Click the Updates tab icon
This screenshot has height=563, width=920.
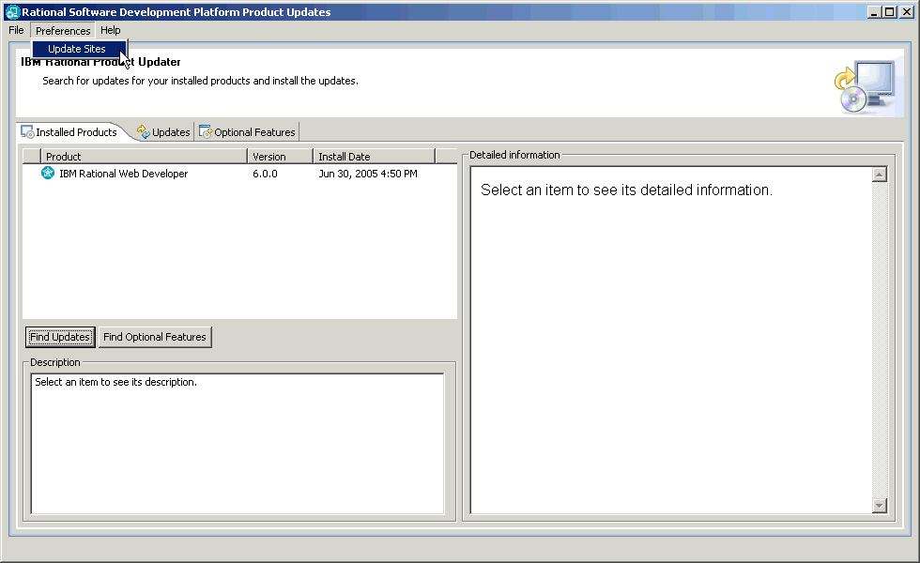pyautogui.click(x=144, y=132)
